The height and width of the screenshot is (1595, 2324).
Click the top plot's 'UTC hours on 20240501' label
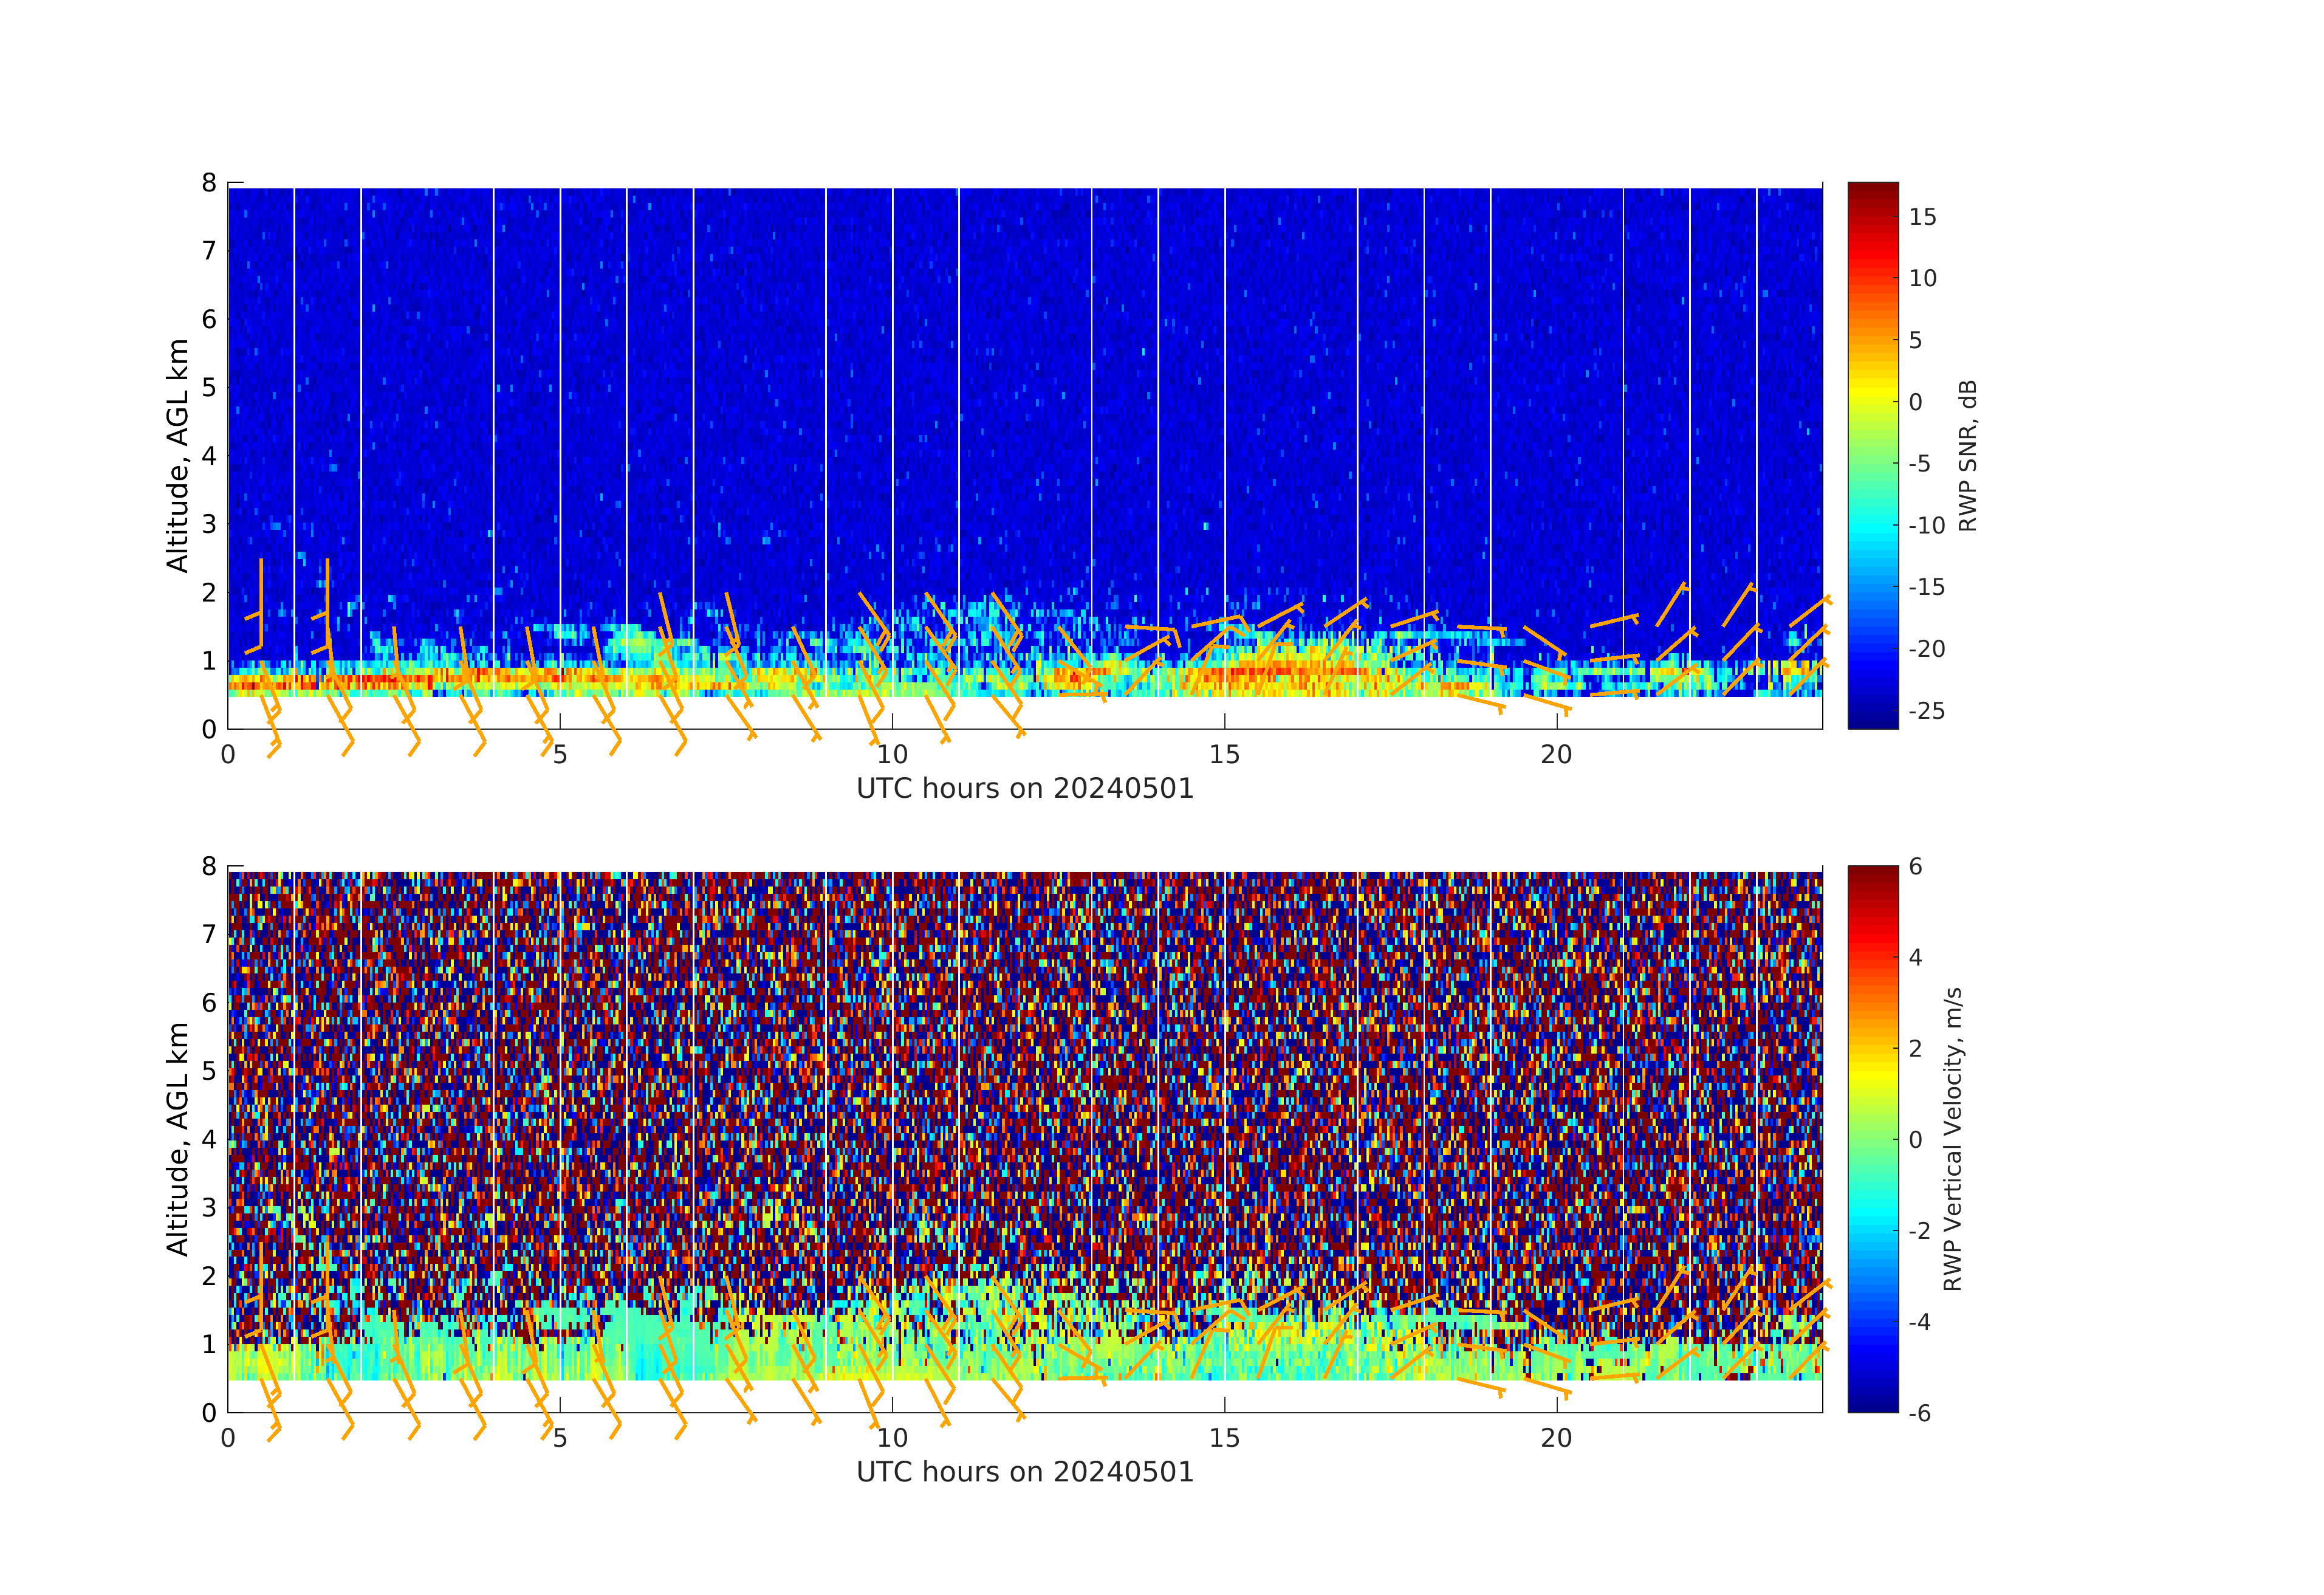click(x=1025, y=788)
